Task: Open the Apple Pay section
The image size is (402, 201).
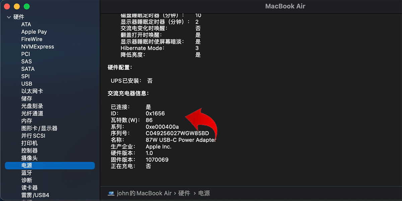Action: [34, 32]
